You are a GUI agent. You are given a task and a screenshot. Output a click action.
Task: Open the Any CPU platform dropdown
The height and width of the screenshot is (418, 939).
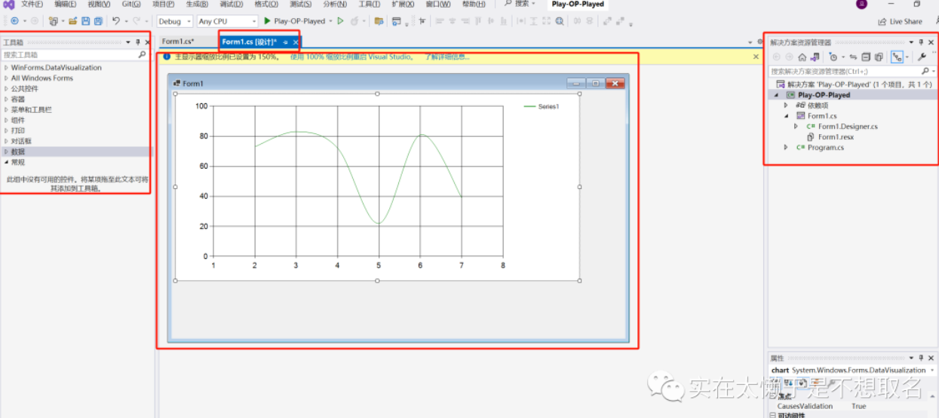click(226, 21)
